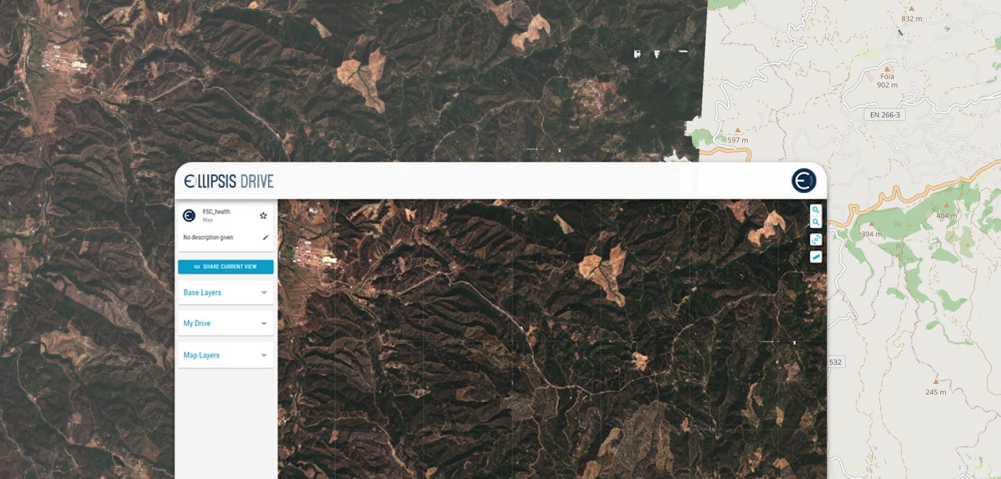Click the My Drive heading text
Screen dimensions: 1001x479
(197, 323)
